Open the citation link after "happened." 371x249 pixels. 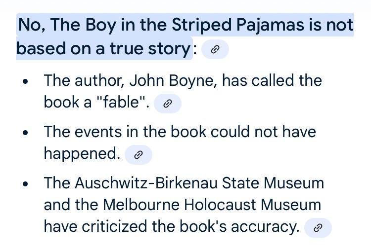tap(139, 155)
